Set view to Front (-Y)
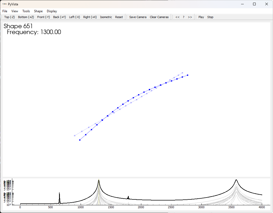Viewport: 273px width, 213px height. (x=44, y=17)
